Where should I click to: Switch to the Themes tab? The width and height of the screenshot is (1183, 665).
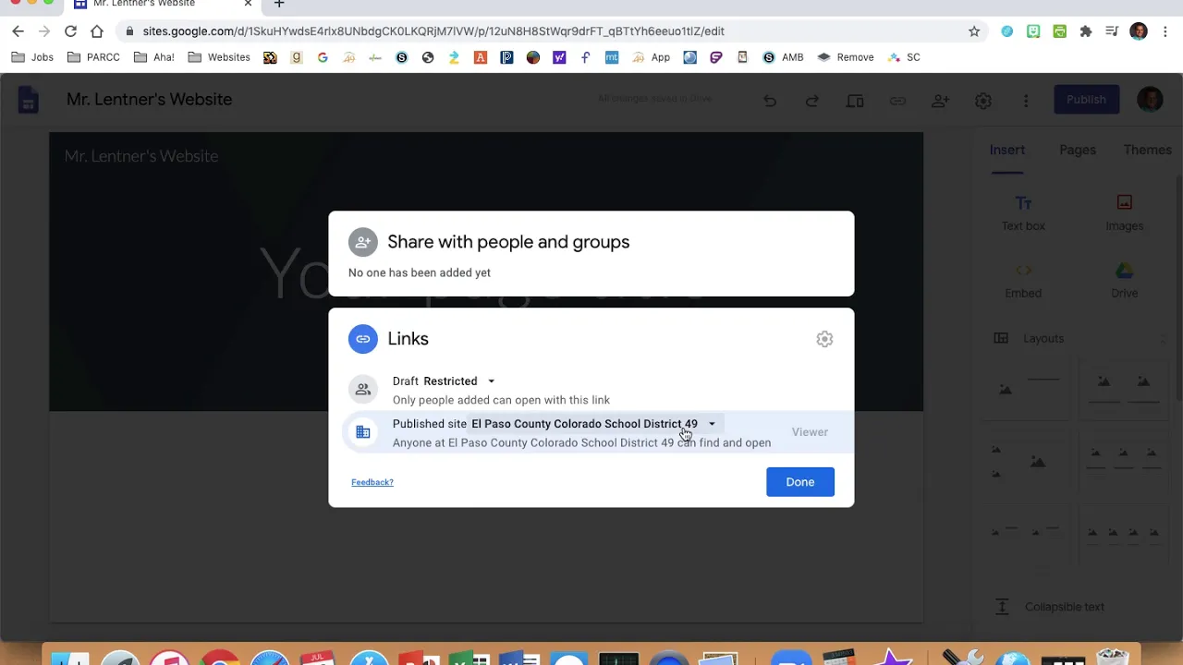1147,151
